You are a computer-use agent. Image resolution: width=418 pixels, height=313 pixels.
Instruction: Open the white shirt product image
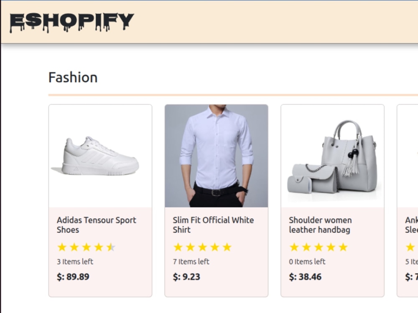[217, 156]
